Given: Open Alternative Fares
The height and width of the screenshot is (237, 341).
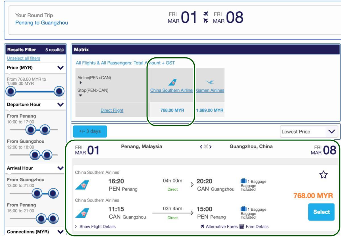Looking at the screenshot, I should click(x=219, y=226).
